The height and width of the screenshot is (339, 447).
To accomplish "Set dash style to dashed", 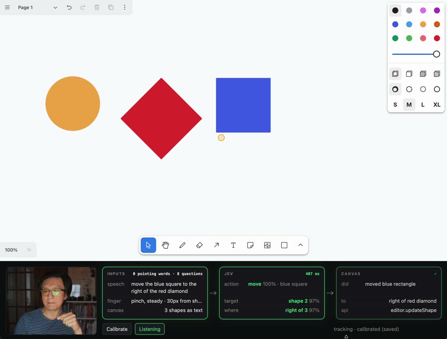I will [409, 89].
